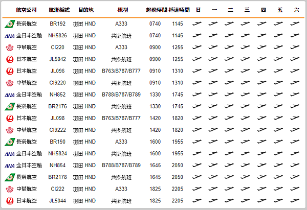
Task: Select flight number JL098
Action: click(x=57, y=118)
